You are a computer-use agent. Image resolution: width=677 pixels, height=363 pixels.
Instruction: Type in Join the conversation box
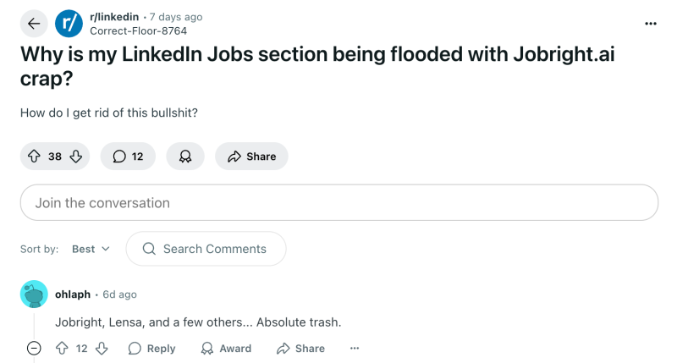[338, 203]
